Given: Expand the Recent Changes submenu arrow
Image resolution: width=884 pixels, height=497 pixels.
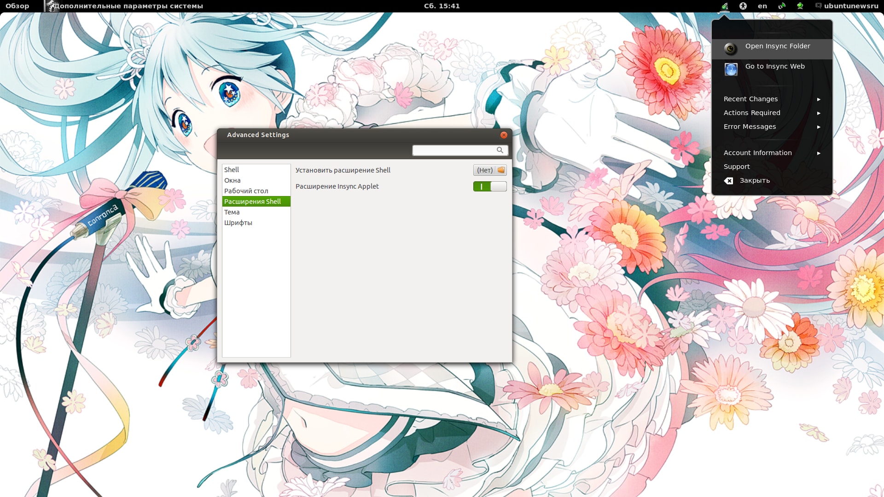Looking at the screenshot, I should click(x=819, y=99).
